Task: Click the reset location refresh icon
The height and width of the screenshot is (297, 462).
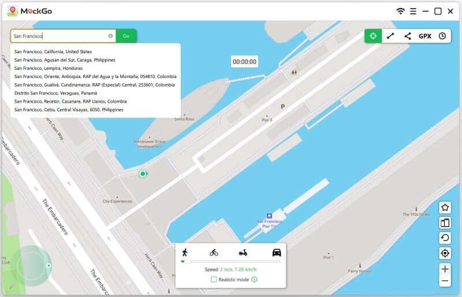Action: [x=445, y=238]
